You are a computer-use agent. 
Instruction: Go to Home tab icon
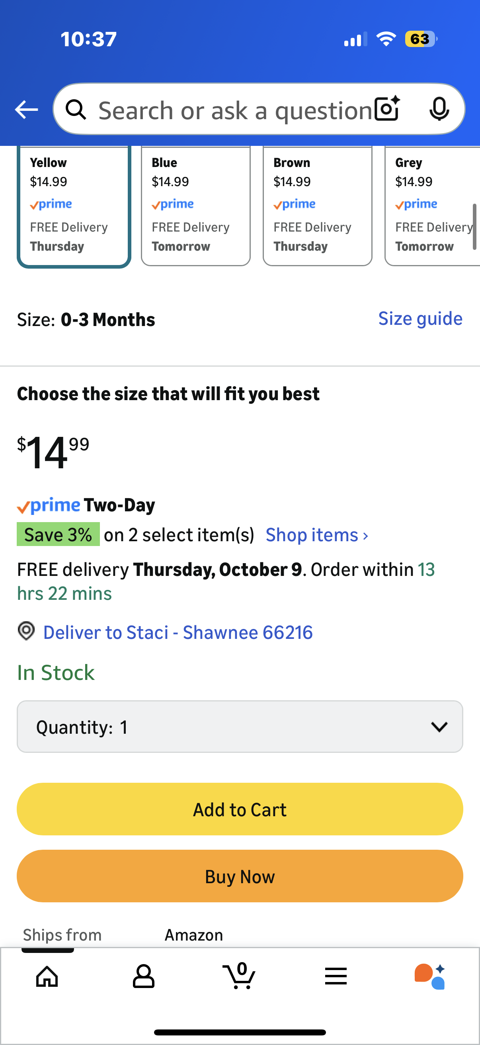point(47,976)
